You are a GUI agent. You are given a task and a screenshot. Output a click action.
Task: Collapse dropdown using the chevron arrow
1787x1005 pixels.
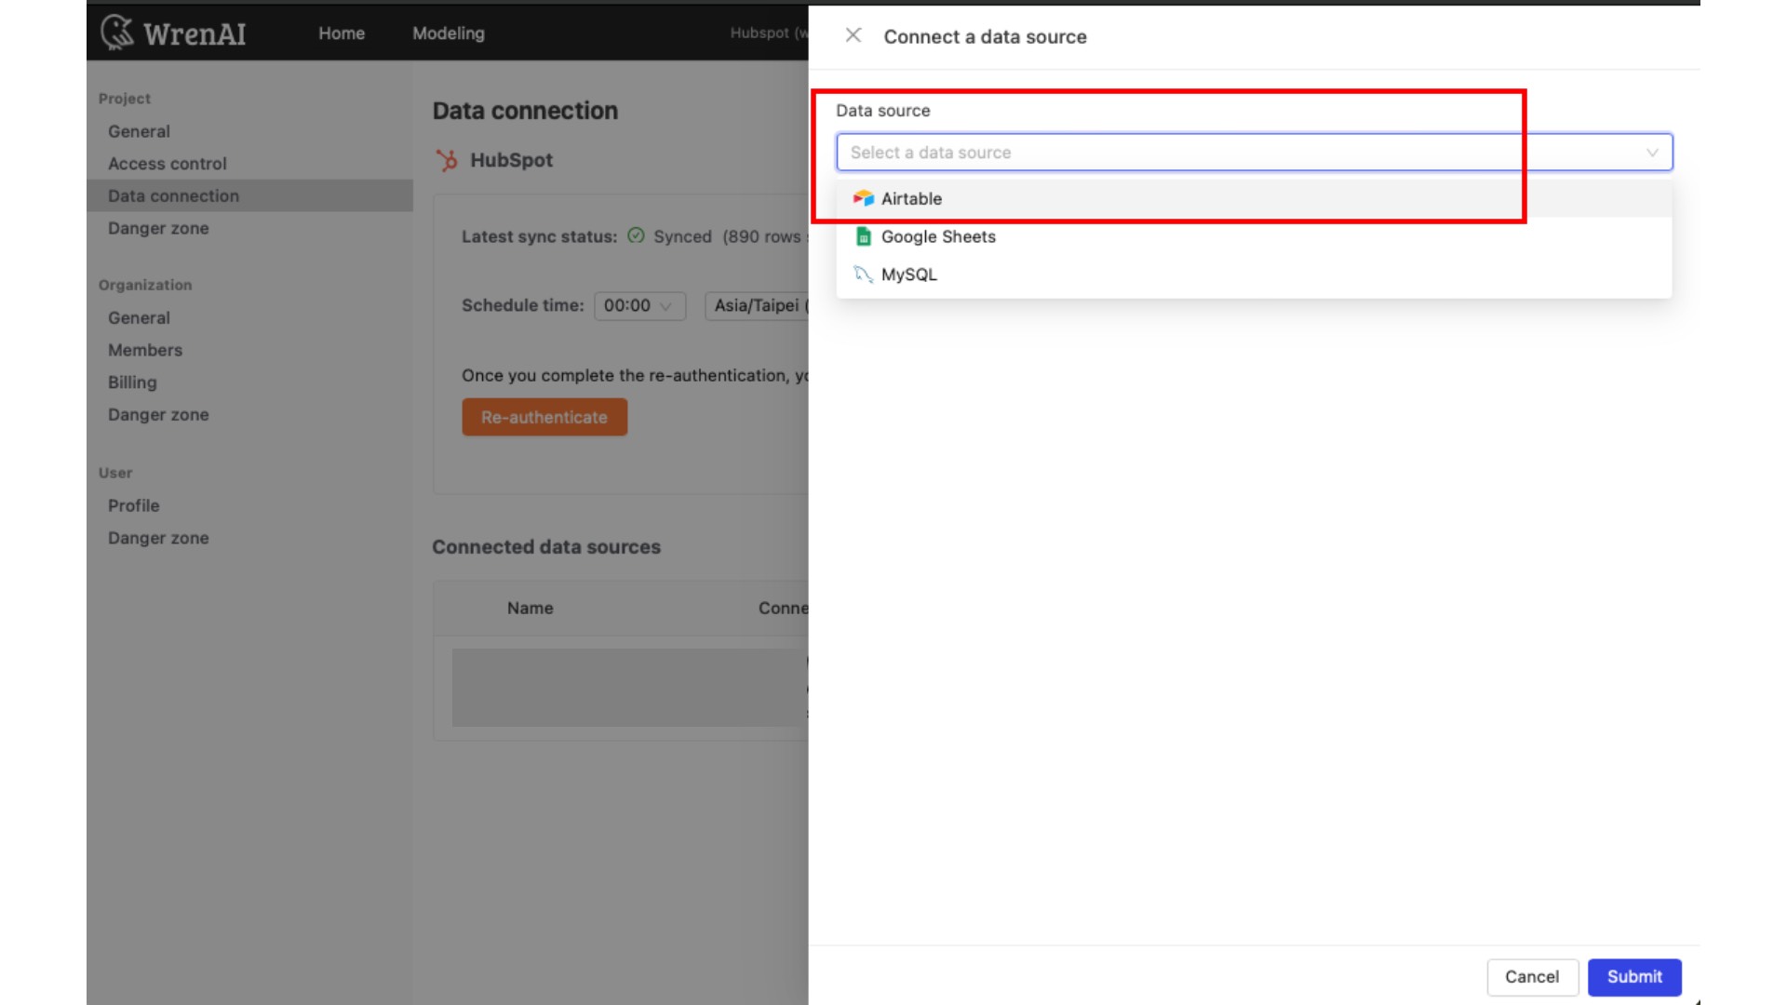pyautogui.click(x=1652, y=153)
